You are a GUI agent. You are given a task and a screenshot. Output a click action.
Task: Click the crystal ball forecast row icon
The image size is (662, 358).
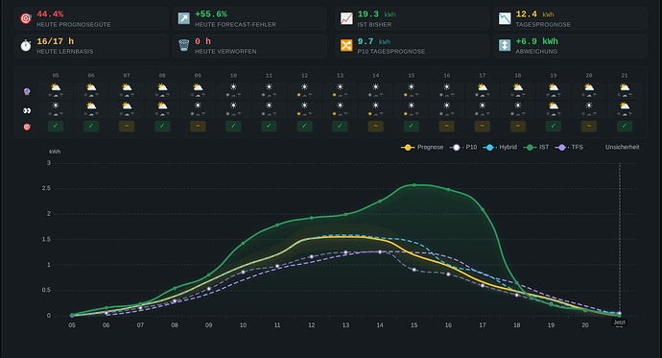[x=27, y=91]
